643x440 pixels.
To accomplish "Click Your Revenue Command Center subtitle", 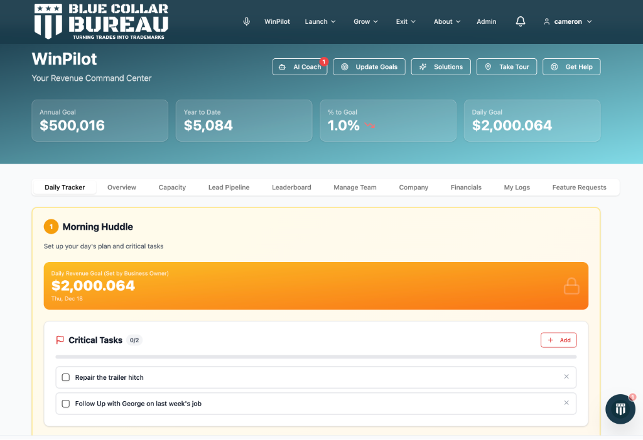I will coord(92,78).
